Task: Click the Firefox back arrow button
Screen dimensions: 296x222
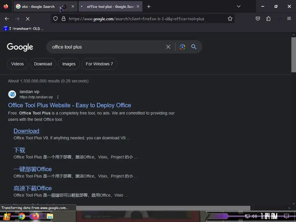Action: pos(7,19)
